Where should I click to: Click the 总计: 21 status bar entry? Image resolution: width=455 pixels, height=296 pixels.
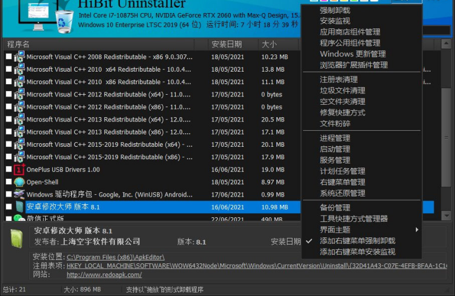click(14, 289)
